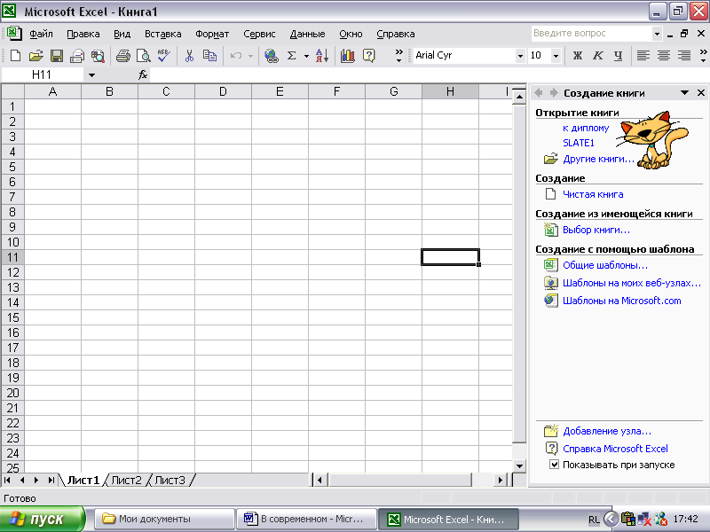Click the vertical scrollbar thumb
The image size is (710, 532).
pyautogui.click(x=519, y=273)
